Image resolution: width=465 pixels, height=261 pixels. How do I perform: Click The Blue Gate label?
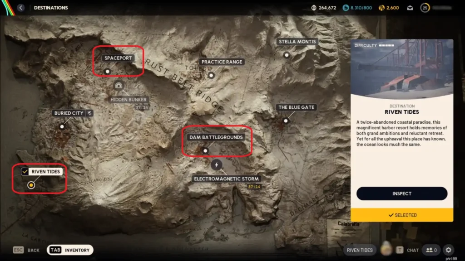pos(296,107)
